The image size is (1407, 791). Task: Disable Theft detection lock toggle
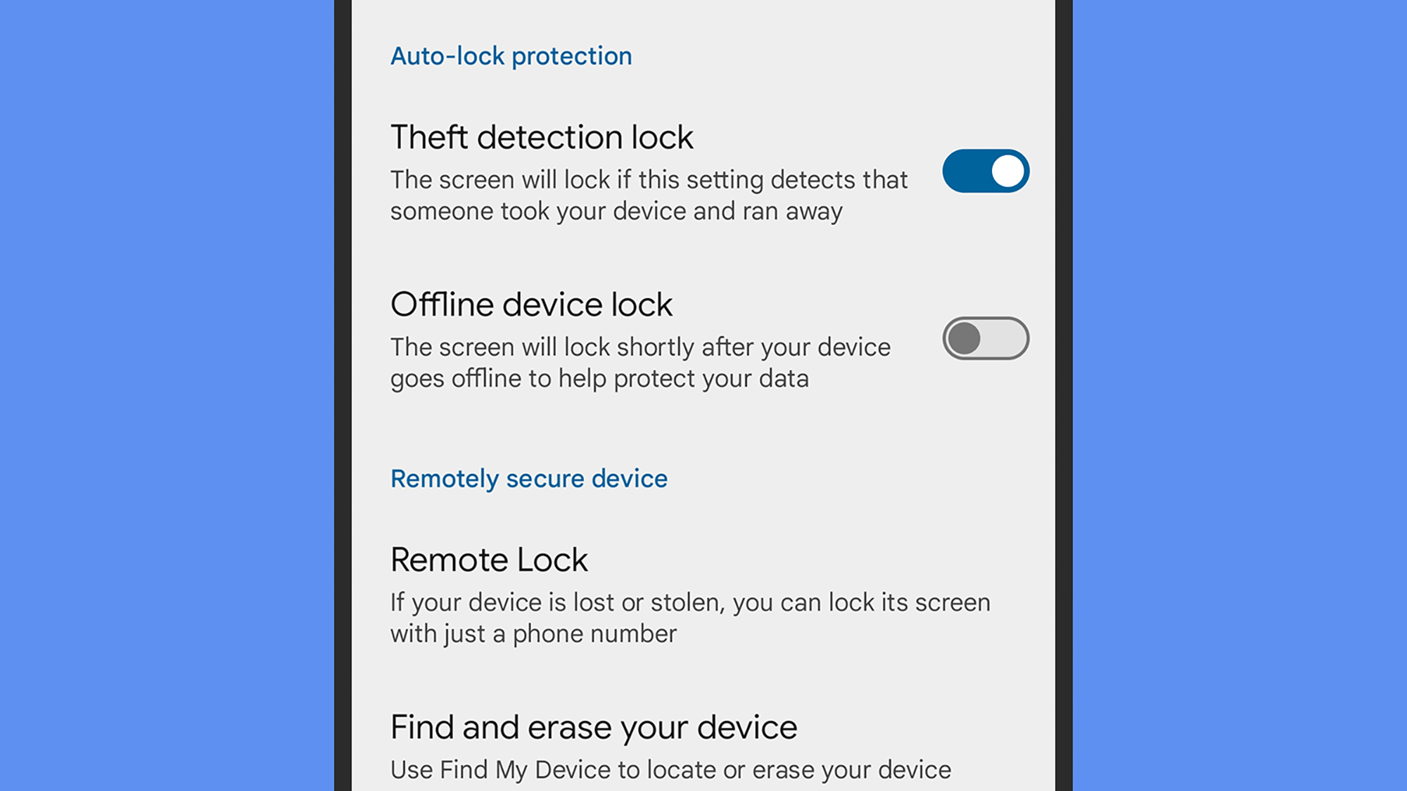(x=986, y=172)
